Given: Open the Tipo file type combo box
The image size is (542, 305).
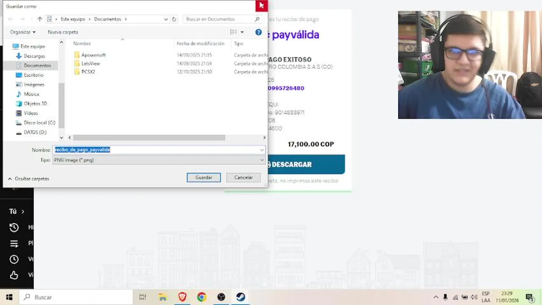Looking at the screenshot, I should pyautogui.click(x=159, y=160).
